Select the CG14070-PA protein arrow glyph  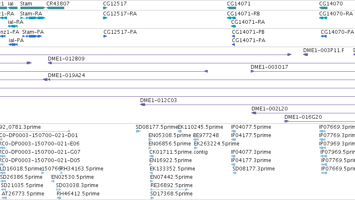(324, 36)
